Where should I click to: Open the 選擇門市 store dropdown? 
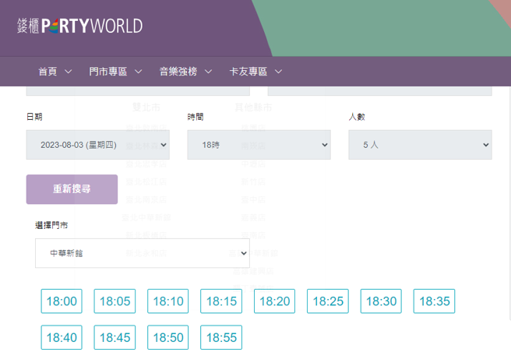pyautogui.click(x=142, y=253)
